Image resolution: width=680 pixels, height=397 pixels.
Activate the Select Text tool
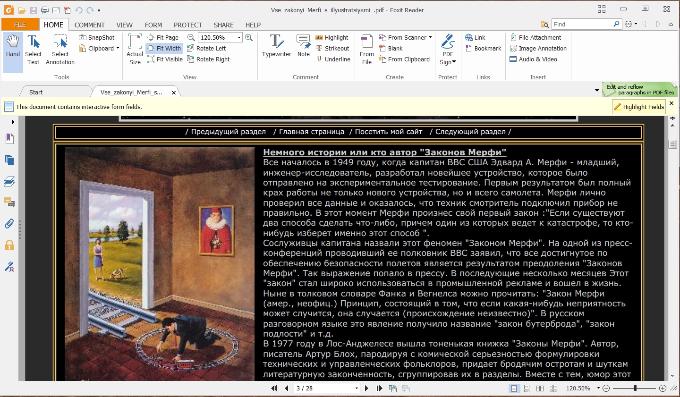pyautogui.click(x=34, y=50)
